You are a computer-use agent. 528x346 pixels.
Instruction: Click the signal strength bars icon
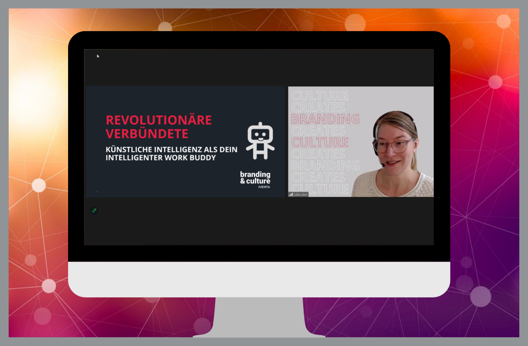click(290, 195)
